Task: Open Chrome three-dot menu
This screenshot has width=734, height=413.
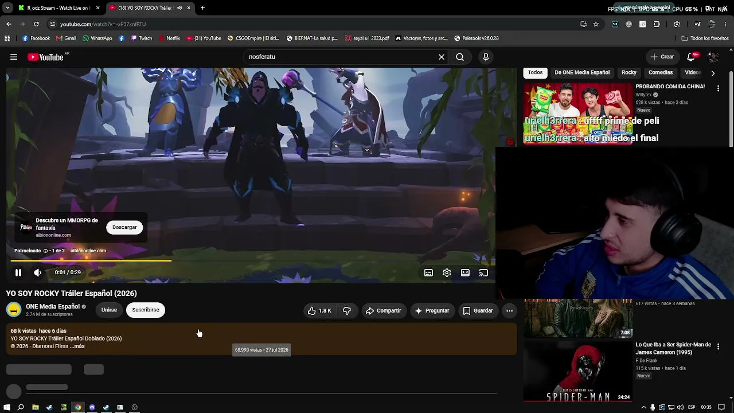Action: point(726,24)
